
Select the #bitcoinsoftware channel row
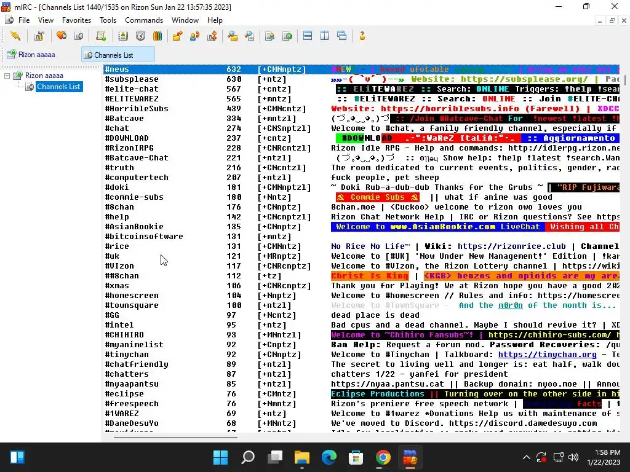[361, 237]
